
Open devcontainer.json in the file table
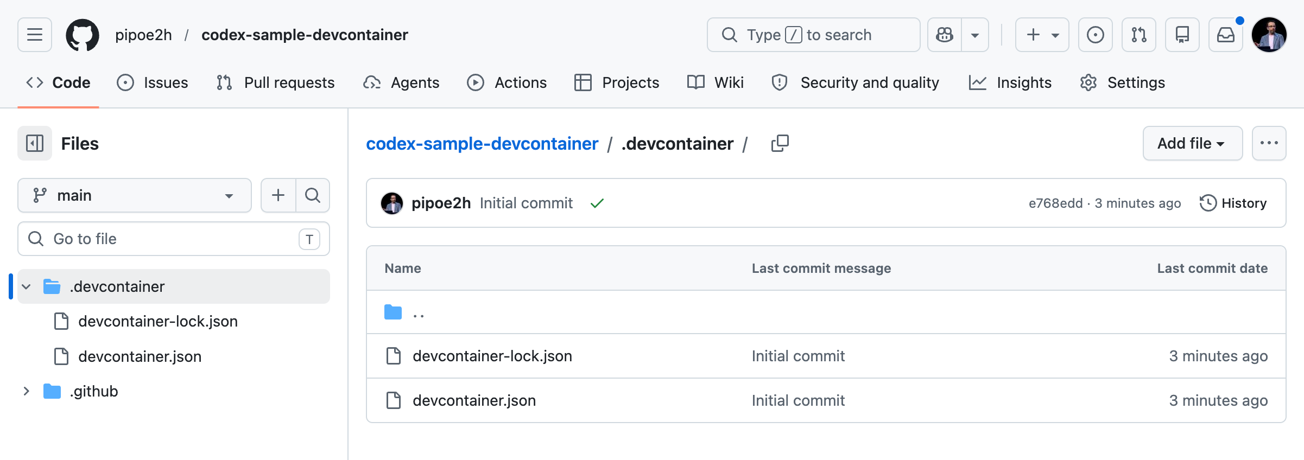pyautogui.click(x=474, y=400)
